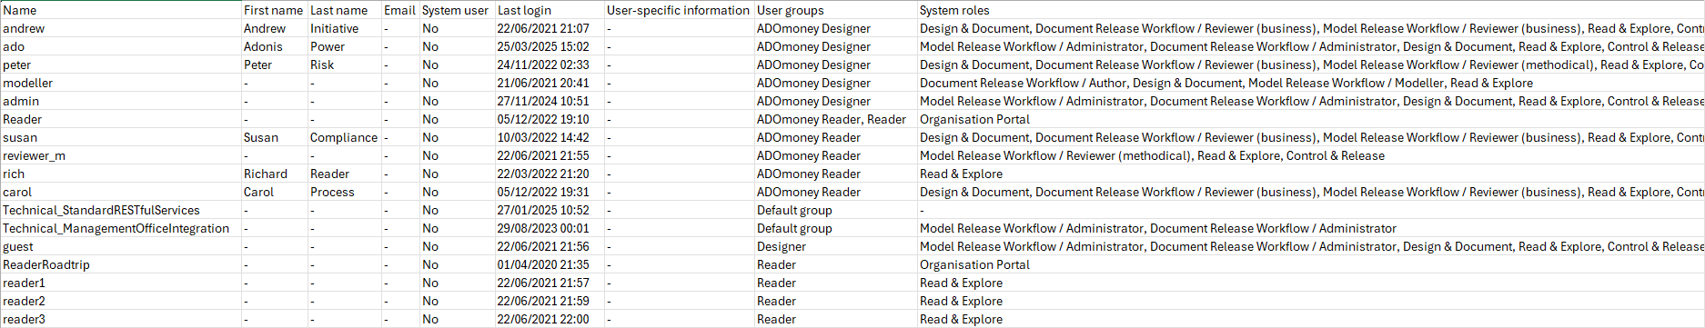Click last login '01/04/2020 21:35'
This screenshot has width=1705, height=328.
click(x=550, y=264)
